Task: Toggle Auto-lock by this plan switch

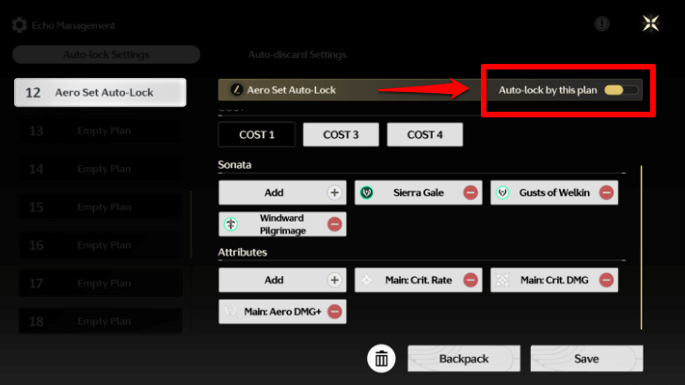Action: [621, 90]
